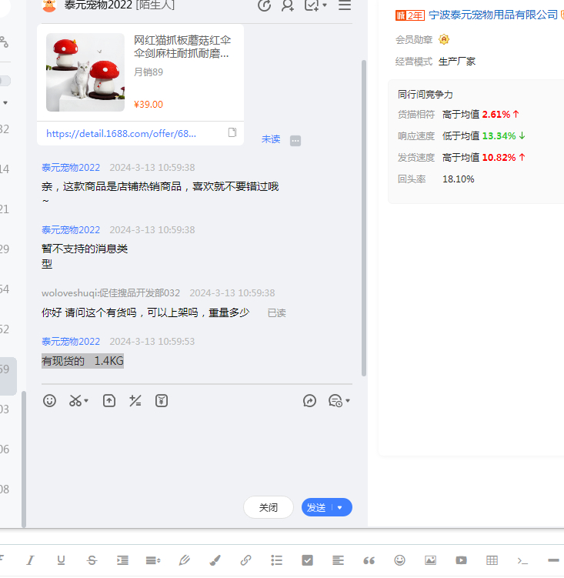564x578 pixels.
Task: Click the scissors screenshot tool icon
Action: [x=75, y=400]
